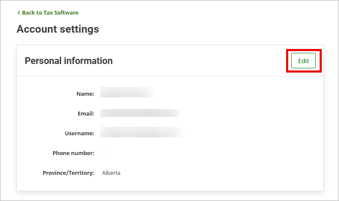Click the Province/Territory field label

pos(68,173)
